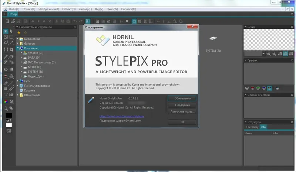
Task: Switch to small icons grid view
Action: (140, 21)
